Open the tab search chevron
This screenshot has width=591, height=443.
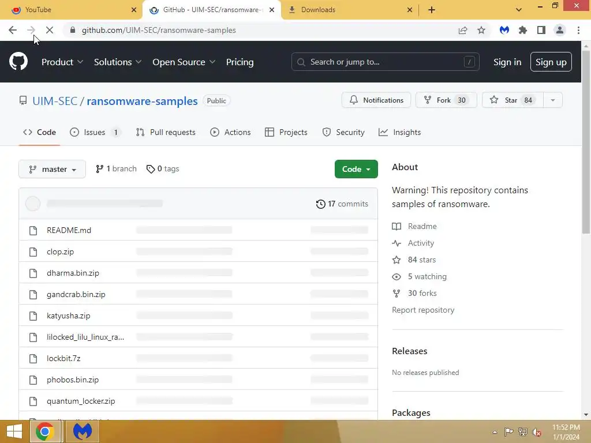click(519, 10)
